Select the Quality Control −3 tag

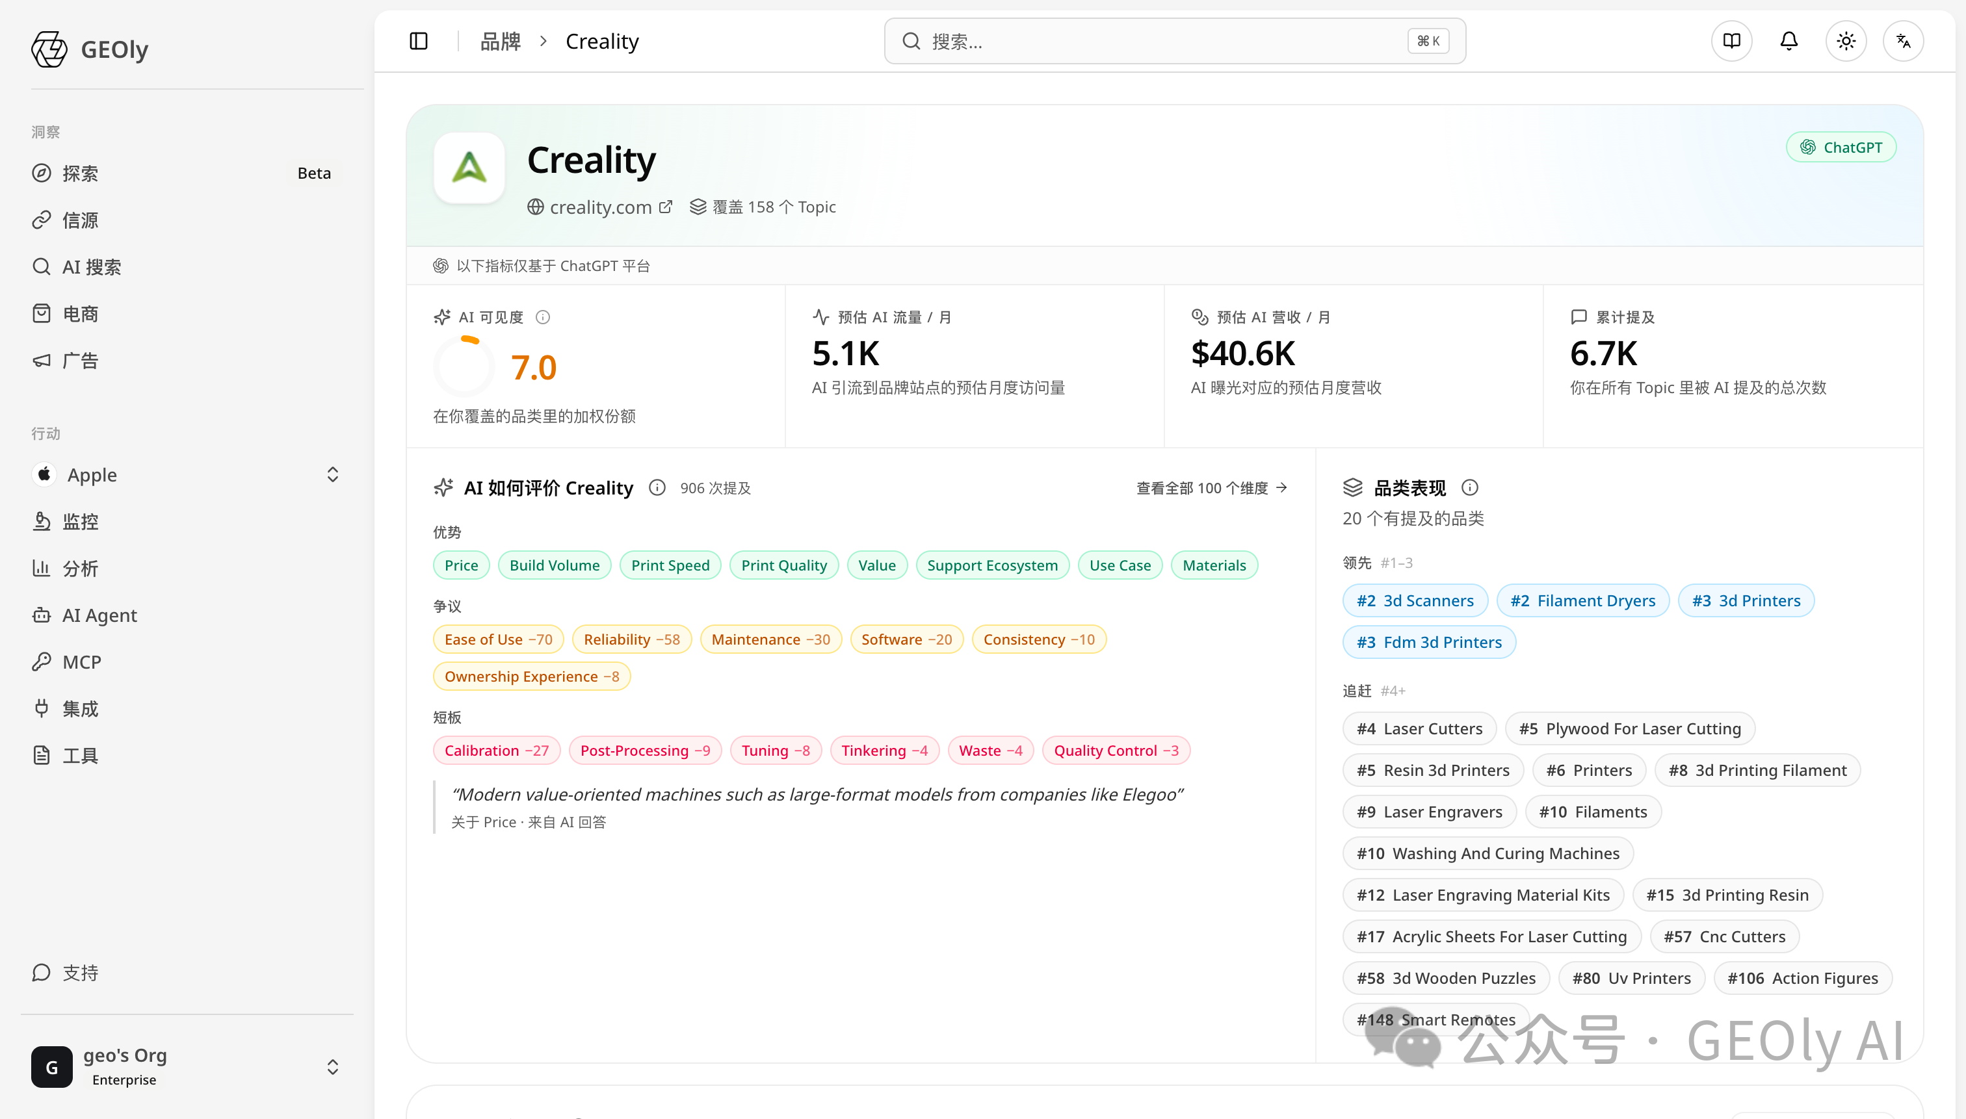[x=1116, y=751]
